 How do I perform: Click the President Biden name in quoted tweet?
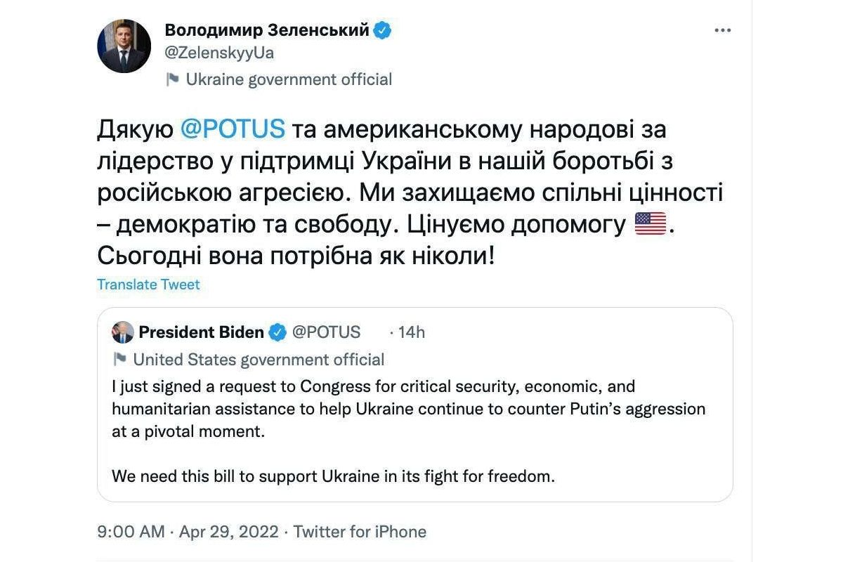201,332
